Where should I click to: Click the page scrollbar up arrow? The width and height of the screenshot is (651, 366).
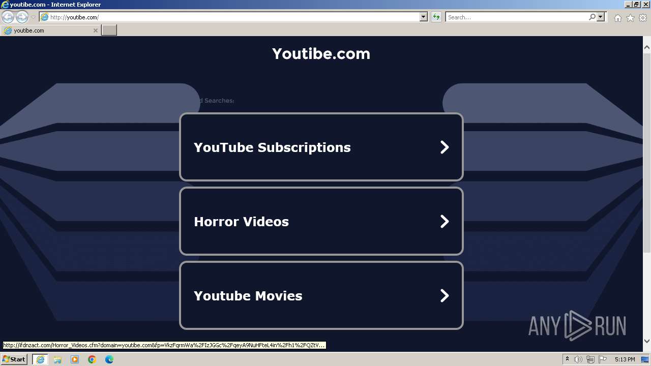(x=647, y=47)
